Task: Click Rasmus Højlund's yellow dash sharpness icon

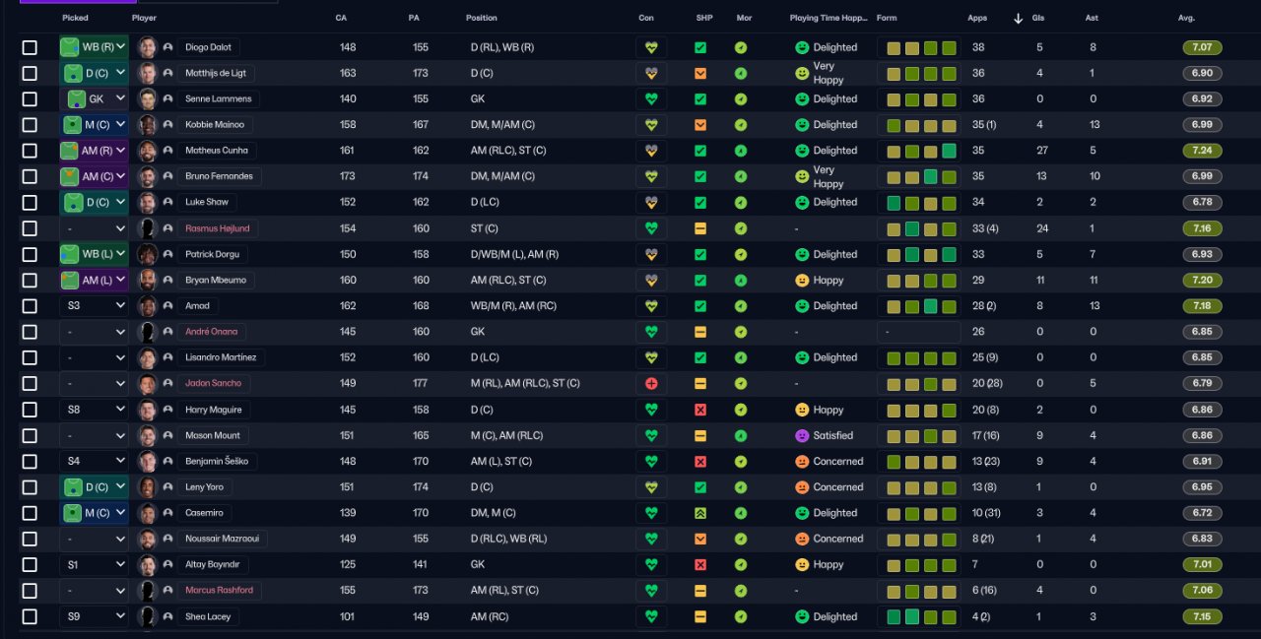Action: (x=700, y=228)
